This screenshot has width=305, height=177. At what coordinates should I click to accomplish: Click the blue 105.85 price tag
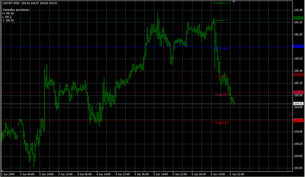click(x=298, y=47)
